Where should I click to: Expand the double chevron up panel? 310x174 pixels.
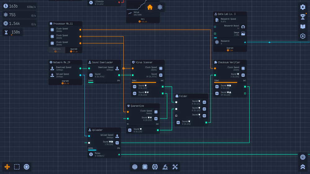tap(303, 167)
